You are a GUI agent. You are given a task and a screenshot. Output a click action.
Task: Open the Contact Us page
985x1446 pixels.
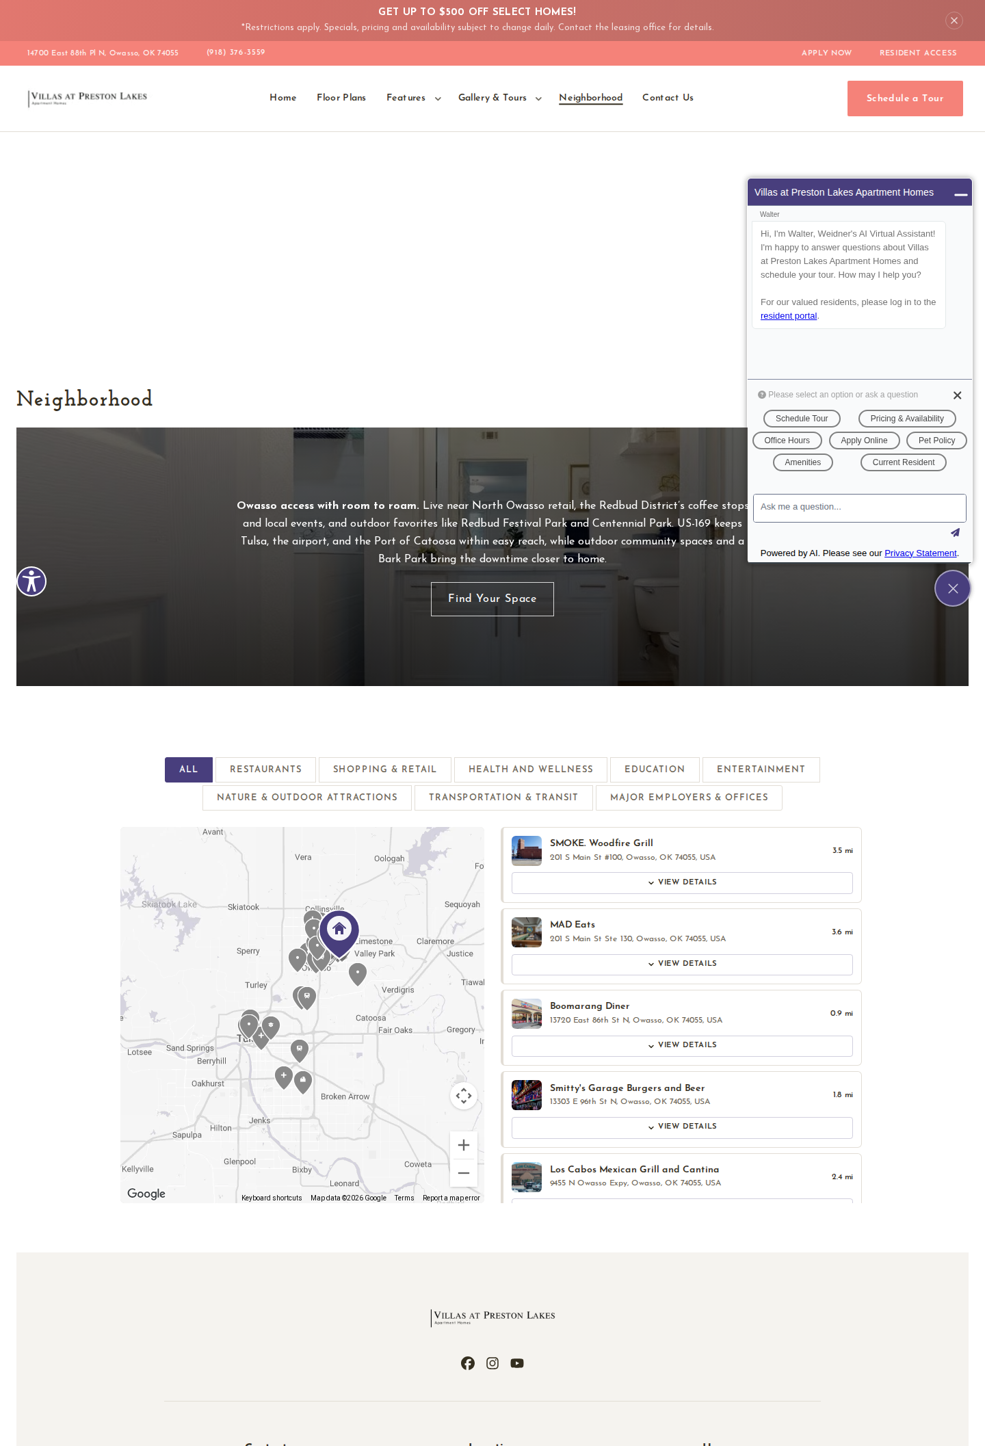[x=668, y=98]
